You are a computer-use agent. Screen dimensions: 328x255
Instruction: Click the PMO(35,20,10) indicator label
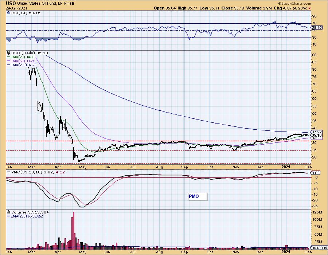tap(36, 172)
